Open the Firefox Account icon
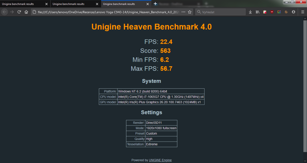The width and height of the screenshot is (307, 163). (293, 12)
